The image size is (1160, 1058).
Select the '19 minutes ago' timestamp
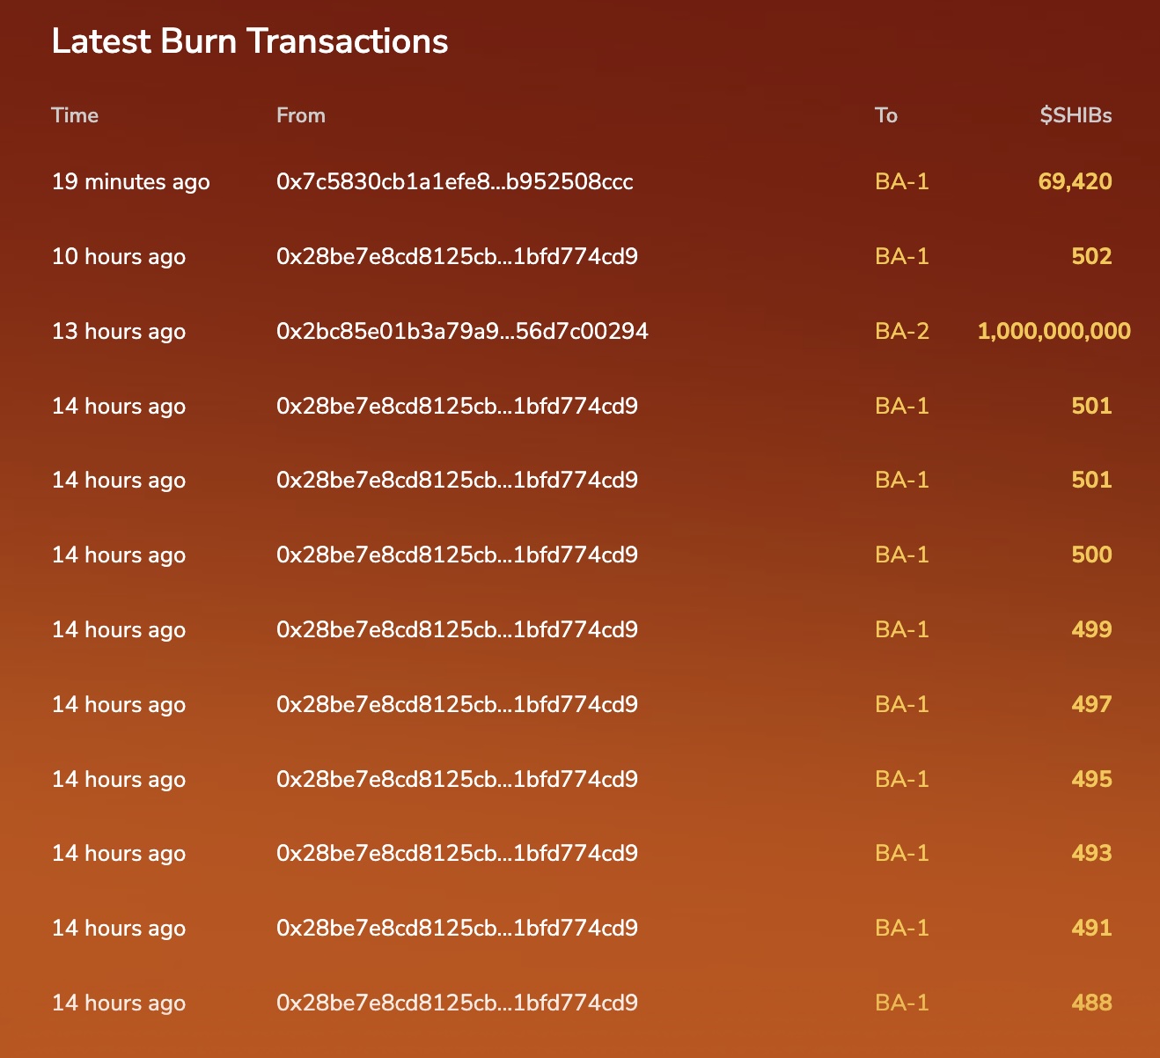pyautogui.click(x=131, y=182)
